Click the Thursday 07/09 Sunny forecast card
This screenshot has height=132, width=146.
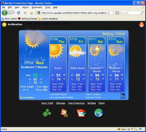click(58, 64)
